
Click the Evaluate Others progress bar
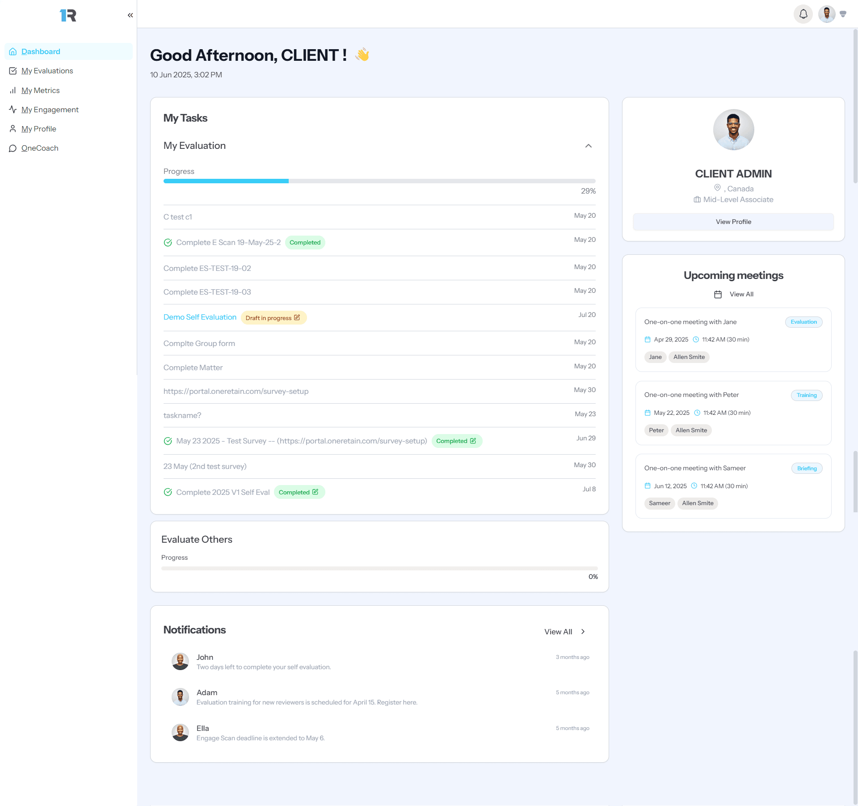379,568
